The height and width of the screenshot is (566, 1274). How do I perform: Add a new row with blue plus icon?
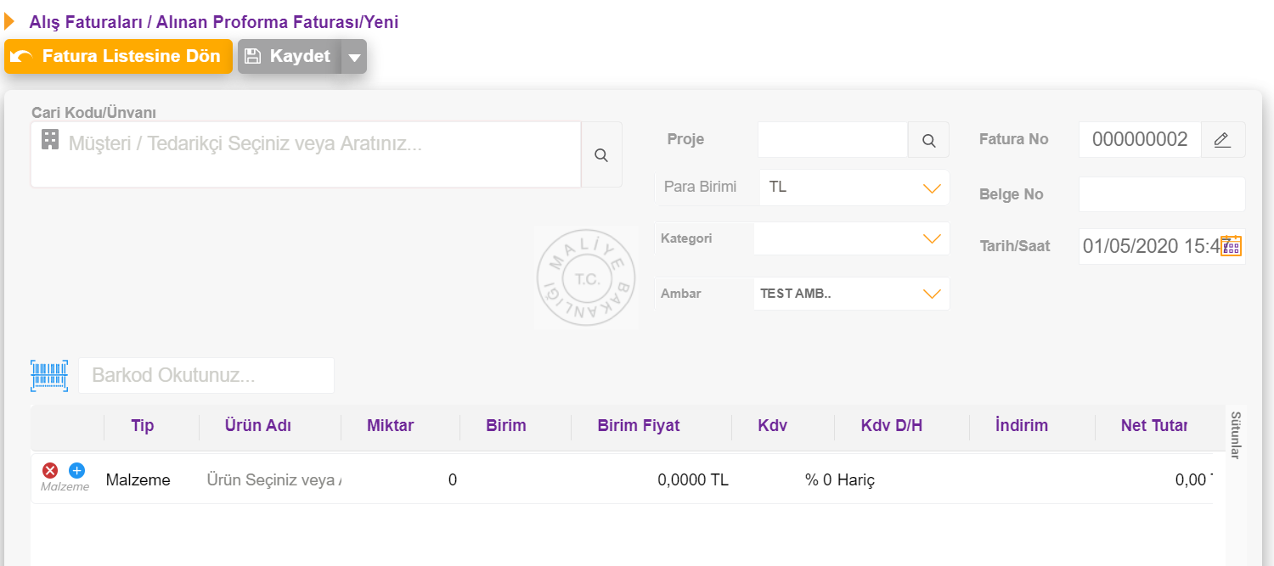click(x=76, y=470)
